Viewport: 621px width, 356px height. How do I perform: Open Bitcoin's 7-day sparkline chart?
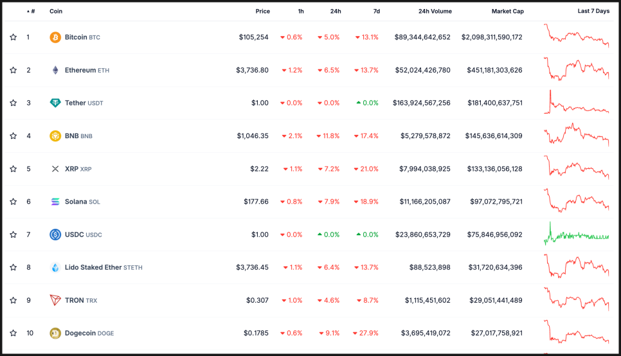pos(577,36)
